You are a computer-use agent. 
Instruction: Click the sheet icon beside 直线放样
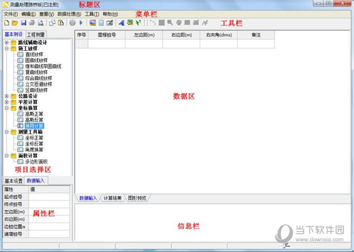pyautogui.click(x=20, y=54)
